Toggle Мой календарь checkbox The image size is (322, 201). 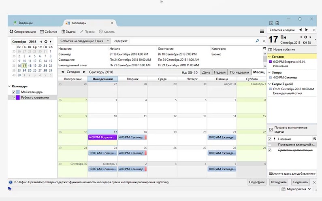(14, 92)
